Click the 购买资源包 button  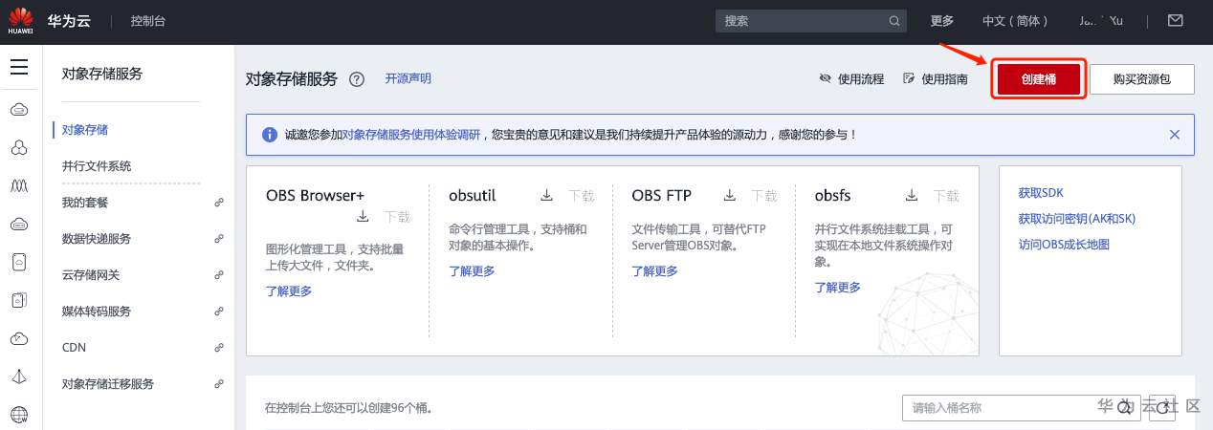pos(1142,79)
